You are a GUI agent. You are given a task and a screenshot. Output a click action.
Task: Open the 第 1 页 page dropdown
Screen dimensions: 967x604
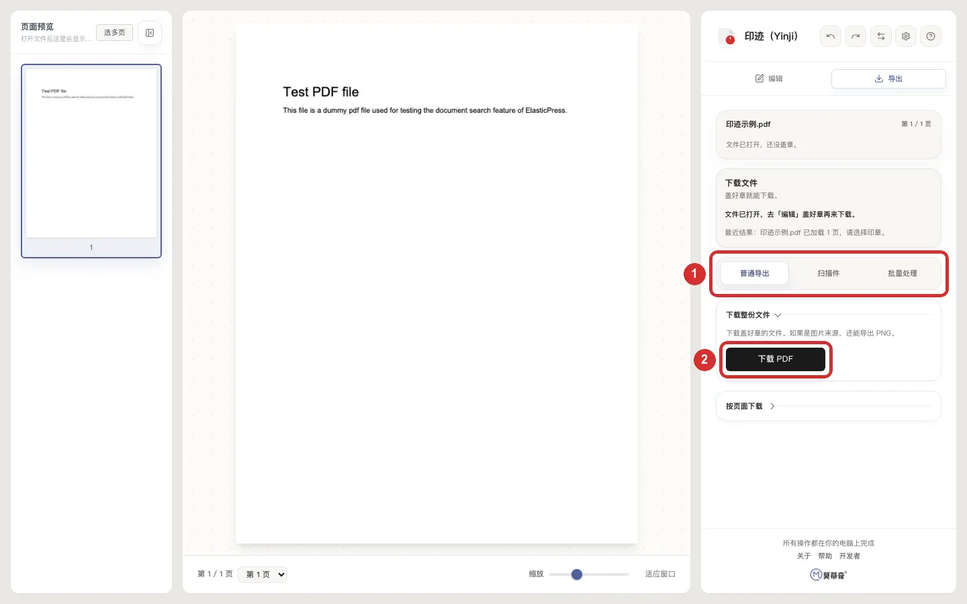[x=263, y=574]
